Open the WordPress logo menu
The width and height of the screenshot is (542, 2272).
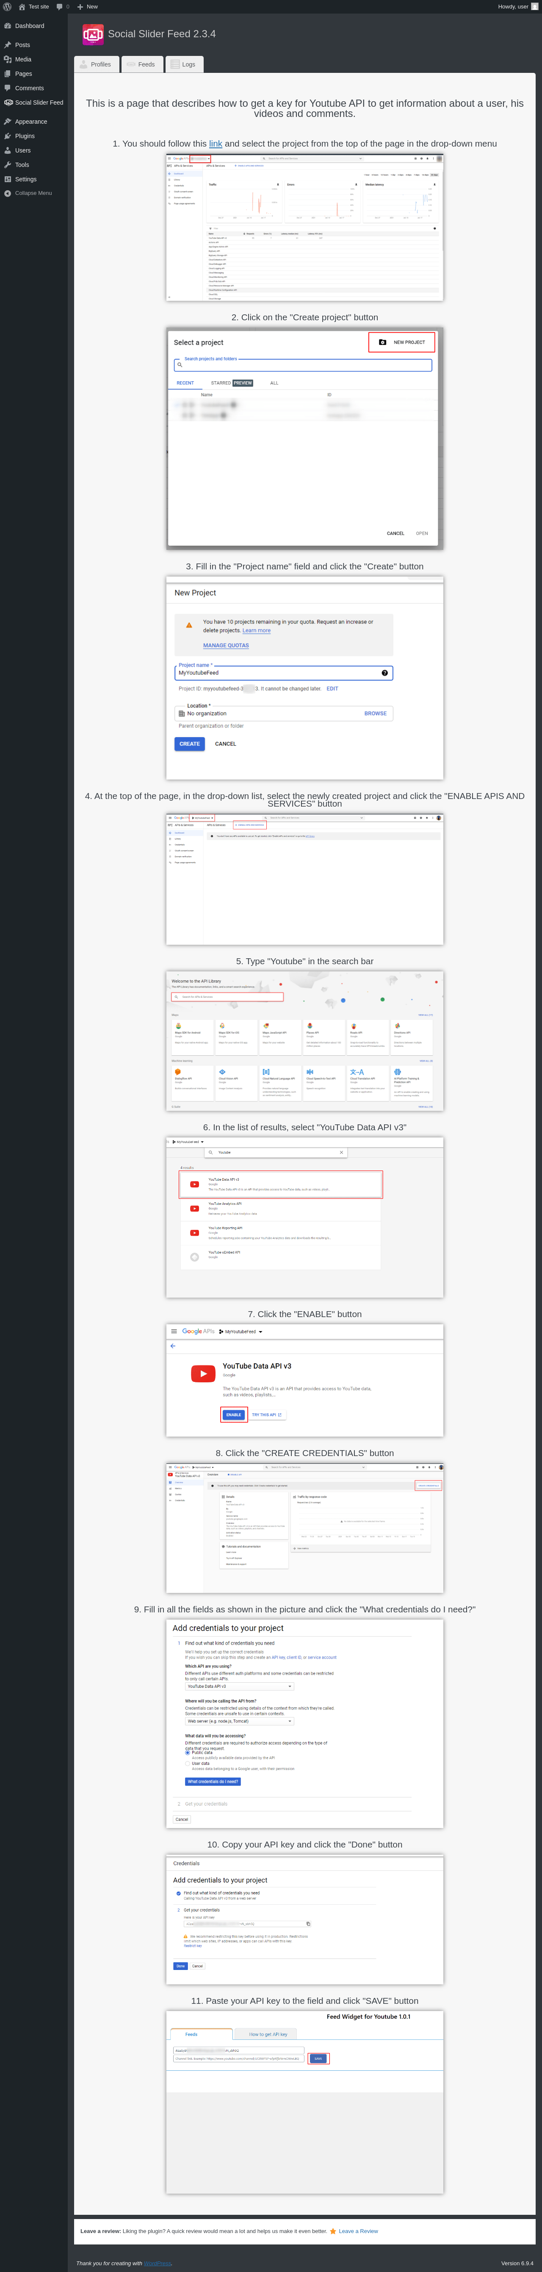coord(7,6)
